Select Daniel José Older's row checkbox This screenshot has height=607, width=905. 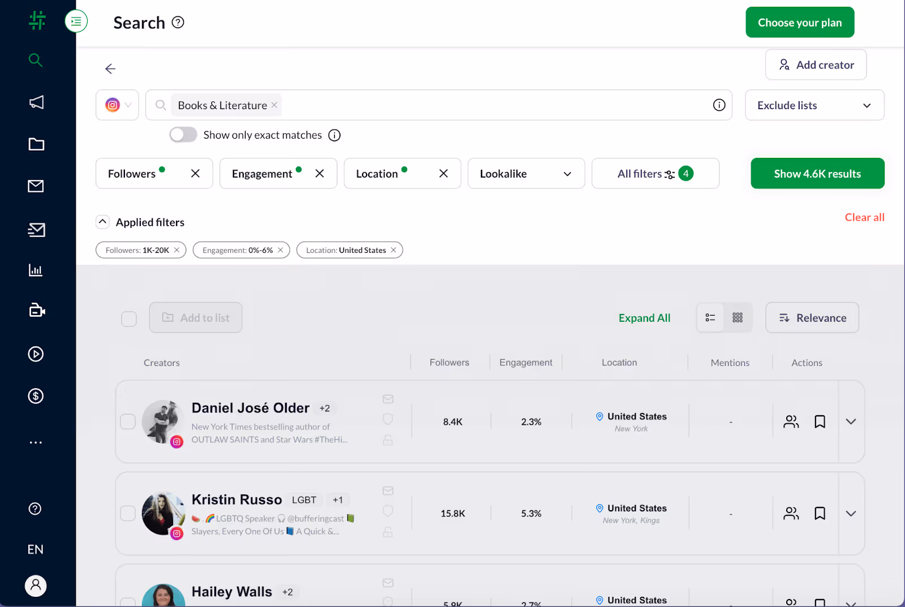click(128, 421)
